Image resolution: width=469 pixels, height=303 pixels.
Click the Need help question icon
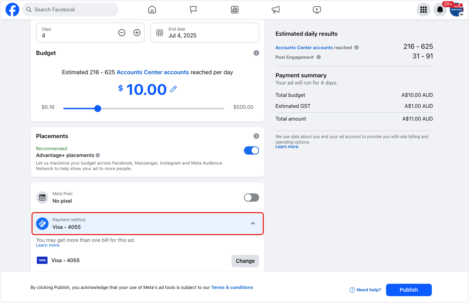point(352,290)
